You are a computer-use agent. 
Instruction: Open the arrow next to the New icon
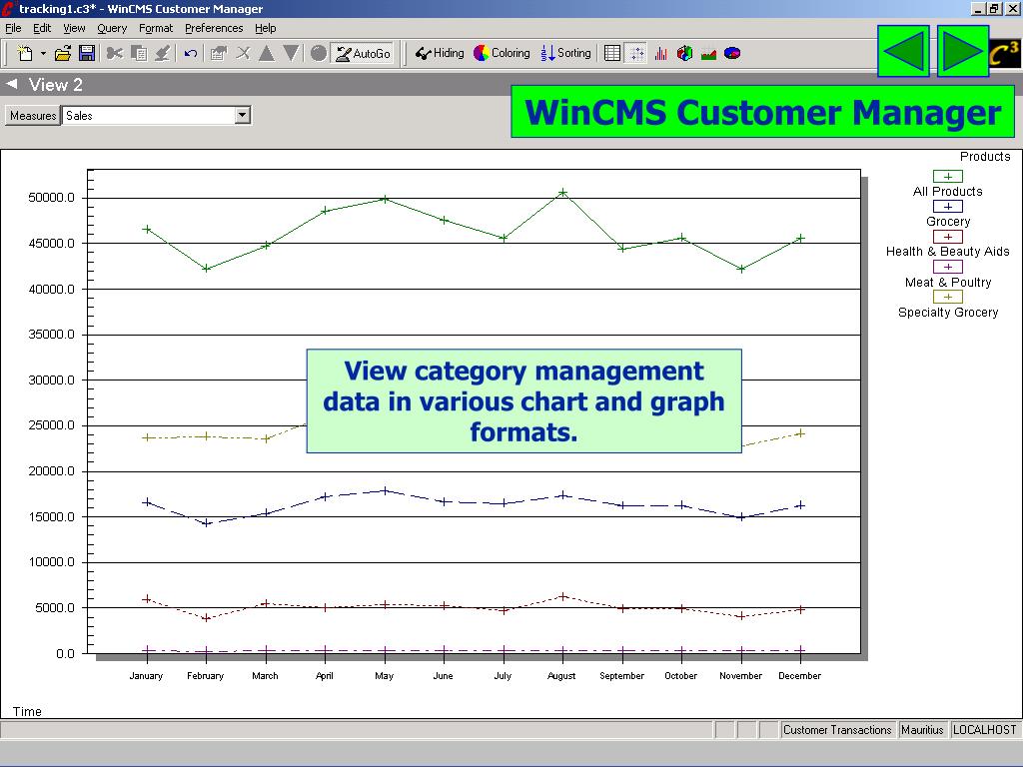[43, 54]
